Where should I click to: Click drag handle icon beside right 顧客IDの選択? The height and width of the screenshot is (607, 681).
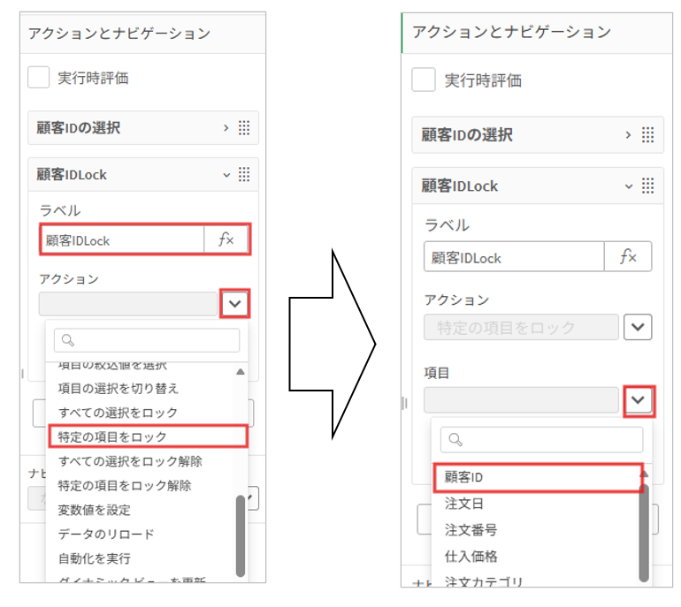coord(647,135)
